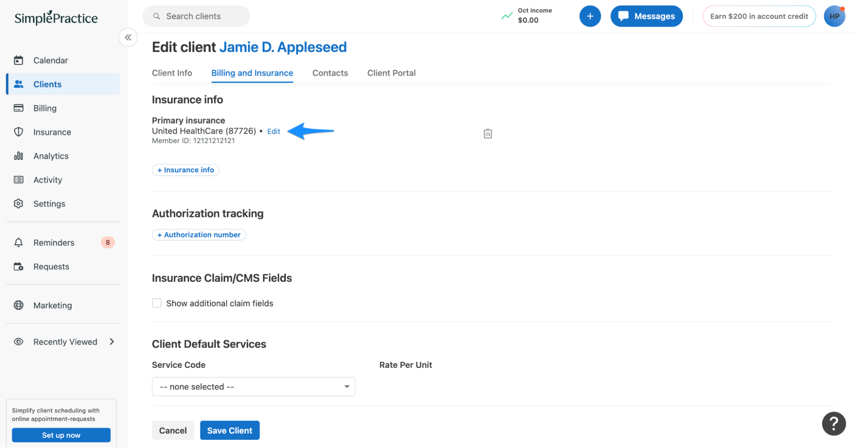Image resolution: width=858 pixels, height=448 pixels.
Task: Collapse the left sidebar
Action: pos(127,37)
